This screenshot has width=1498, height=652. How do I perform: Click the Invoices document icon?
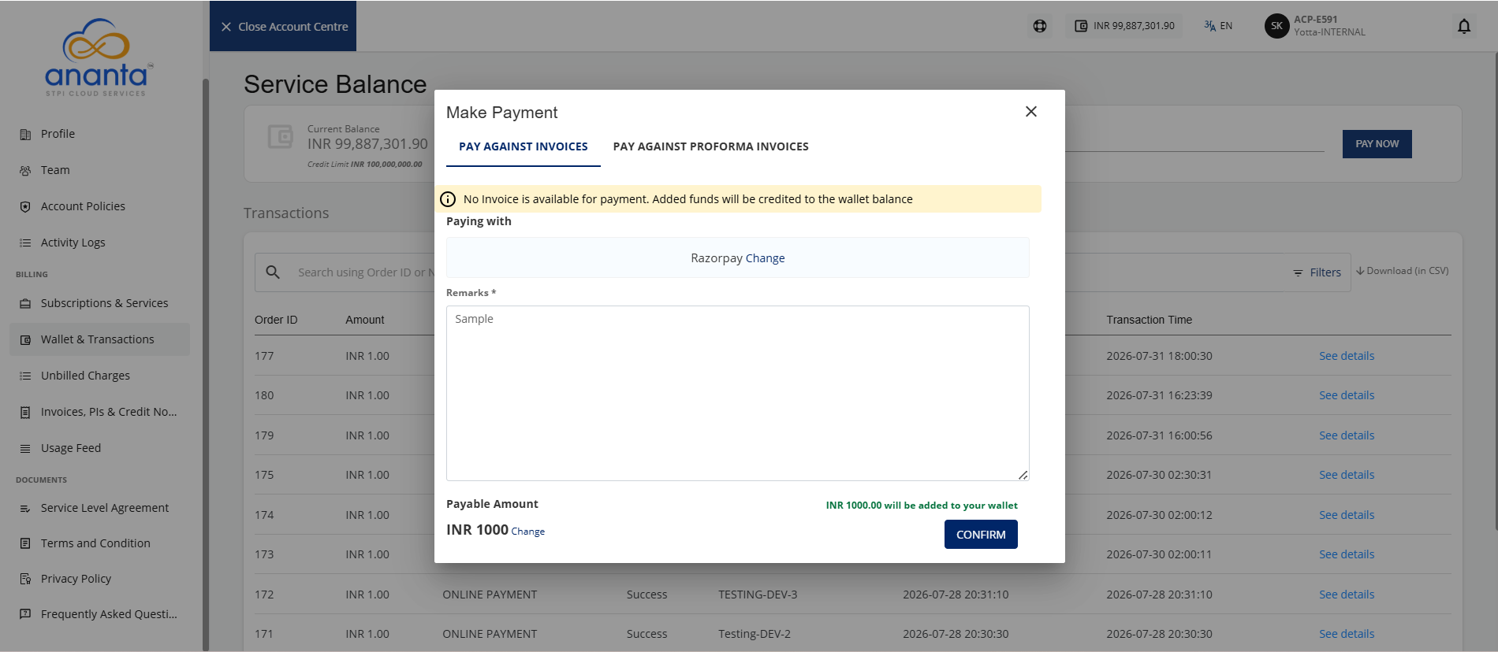(25, 413)
